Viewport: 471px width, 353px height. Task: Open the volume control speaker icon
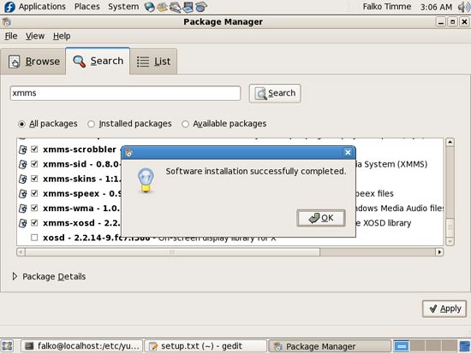point(464,7)
